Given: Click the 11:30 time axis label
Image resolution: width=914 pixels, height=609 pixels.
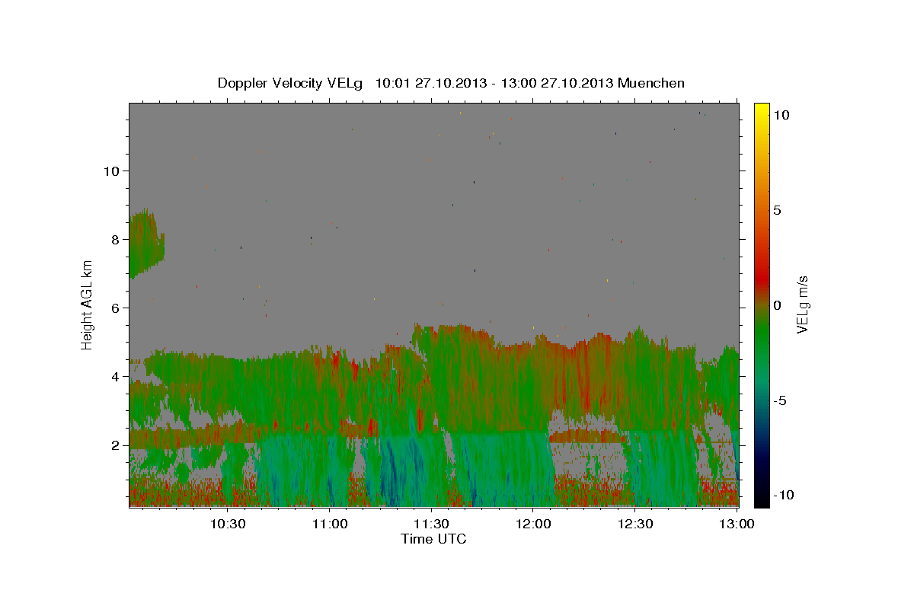Looking at the screenshot, I should (432, 525).
